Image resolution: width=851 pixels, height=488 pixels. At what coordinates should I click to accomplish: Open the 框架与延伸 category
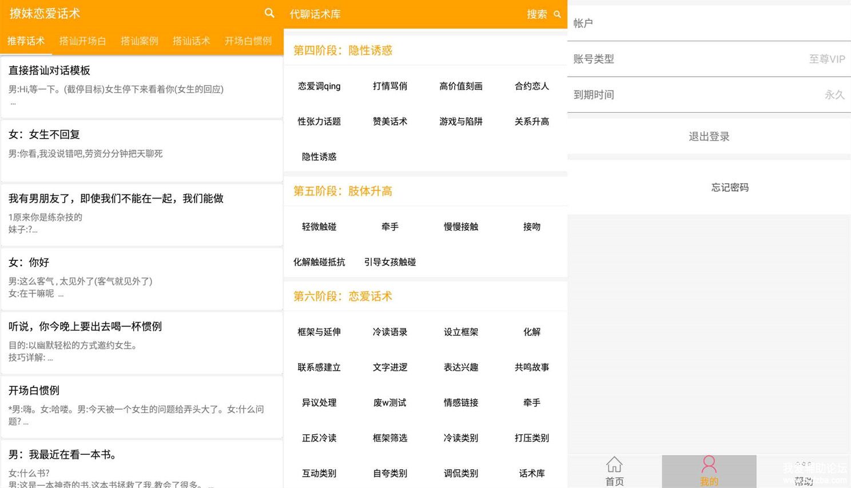pos(319,332)
